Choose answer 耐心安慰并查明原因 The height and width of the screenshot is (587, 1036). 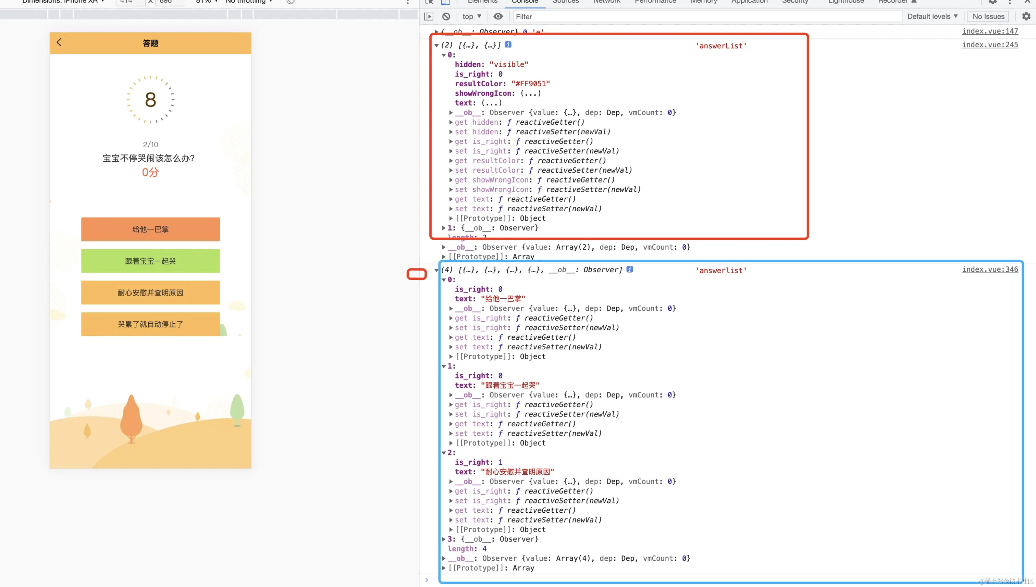(x=150, y=293)
